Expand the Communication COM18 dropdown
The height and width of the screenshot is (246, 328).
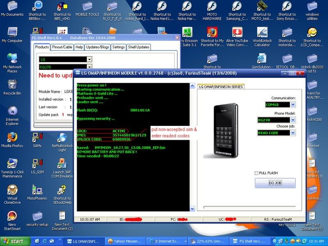[x=293, y=105]
